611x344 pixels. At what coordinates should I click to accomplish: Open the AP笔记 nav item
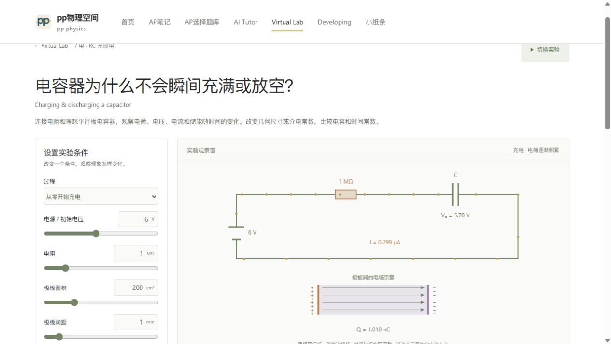pyautogui.click(x=159, y=22)
